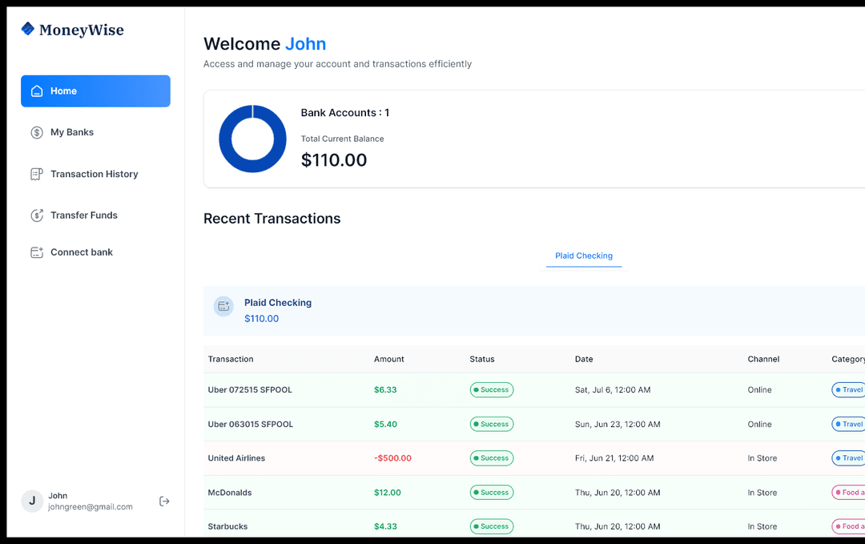Screen dimensions: 865x544
Task: Select the Uber 063015 SFPOOL transaction
Action: [251, 425]
